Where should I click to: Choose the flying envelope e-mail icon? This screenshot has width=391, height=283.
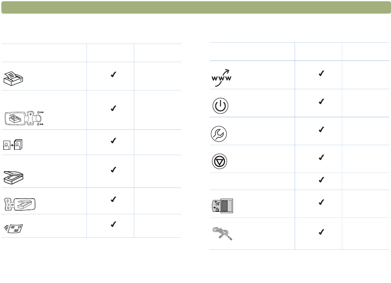pos(14,228)
